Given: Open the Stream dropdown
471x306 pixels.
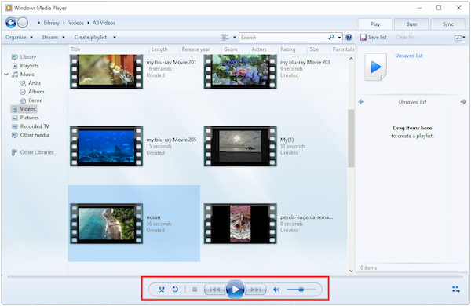Looking at the screenshot, I should (x=53, y=37).
